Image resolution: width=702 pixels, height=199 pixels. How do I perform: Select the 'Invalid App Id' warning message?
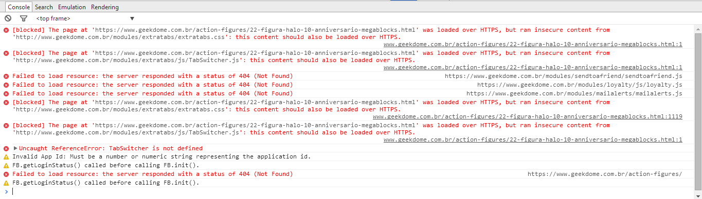tap(161, 157)
